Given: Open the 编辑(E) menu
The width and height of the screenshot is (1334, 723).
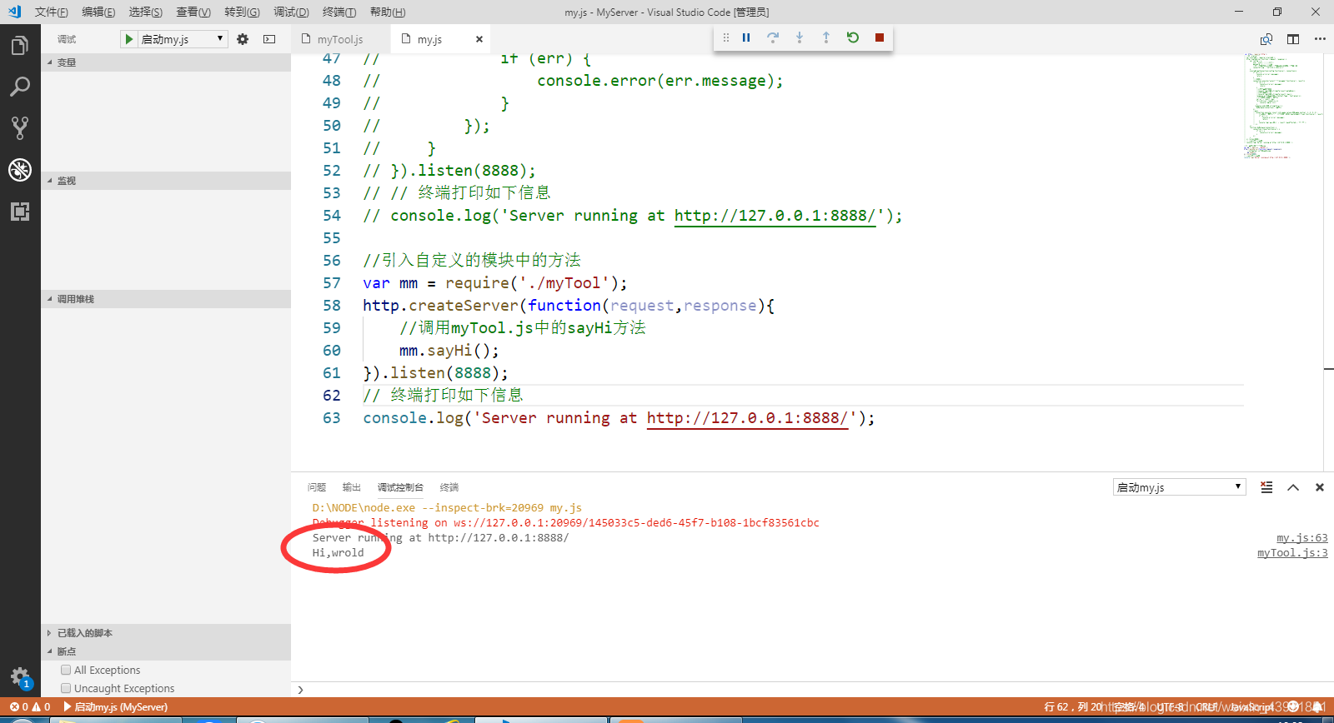Looking at the screenshot, I should (x=98, y=12).
